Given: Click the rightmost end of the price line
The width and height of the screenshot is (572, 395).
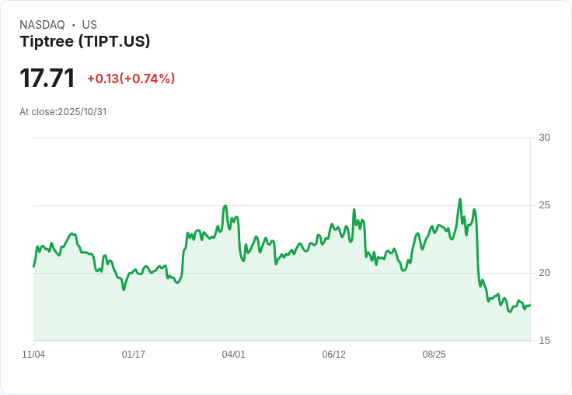Looking at the screenshot, I should [x=530, y=305].
